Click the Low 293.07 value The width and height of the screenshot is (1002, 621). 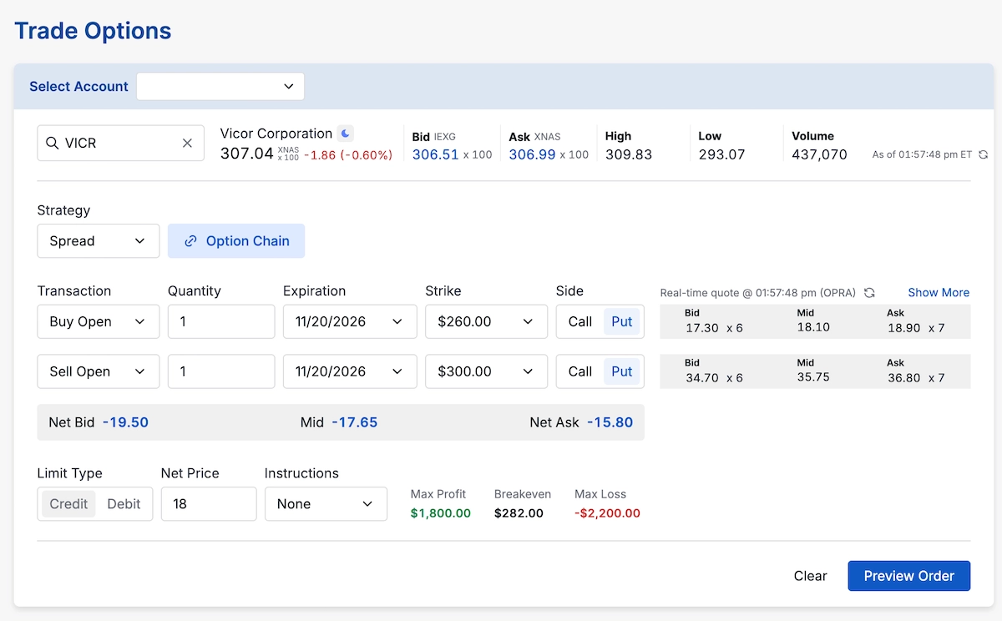click(722, 154)
